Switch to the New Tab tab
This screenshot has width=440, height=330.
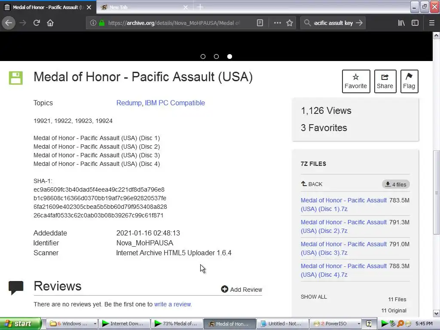pyautogui.click(x=141, y=7)
